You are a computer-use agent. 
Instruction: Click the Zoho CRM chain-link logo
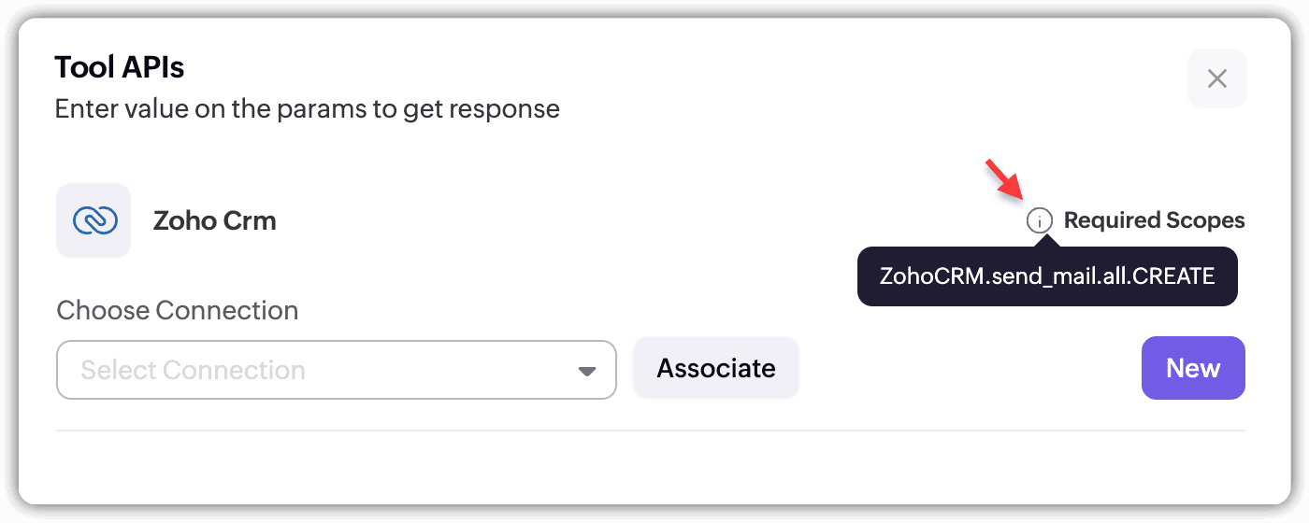pyautogui.click(x=93, y=220)
